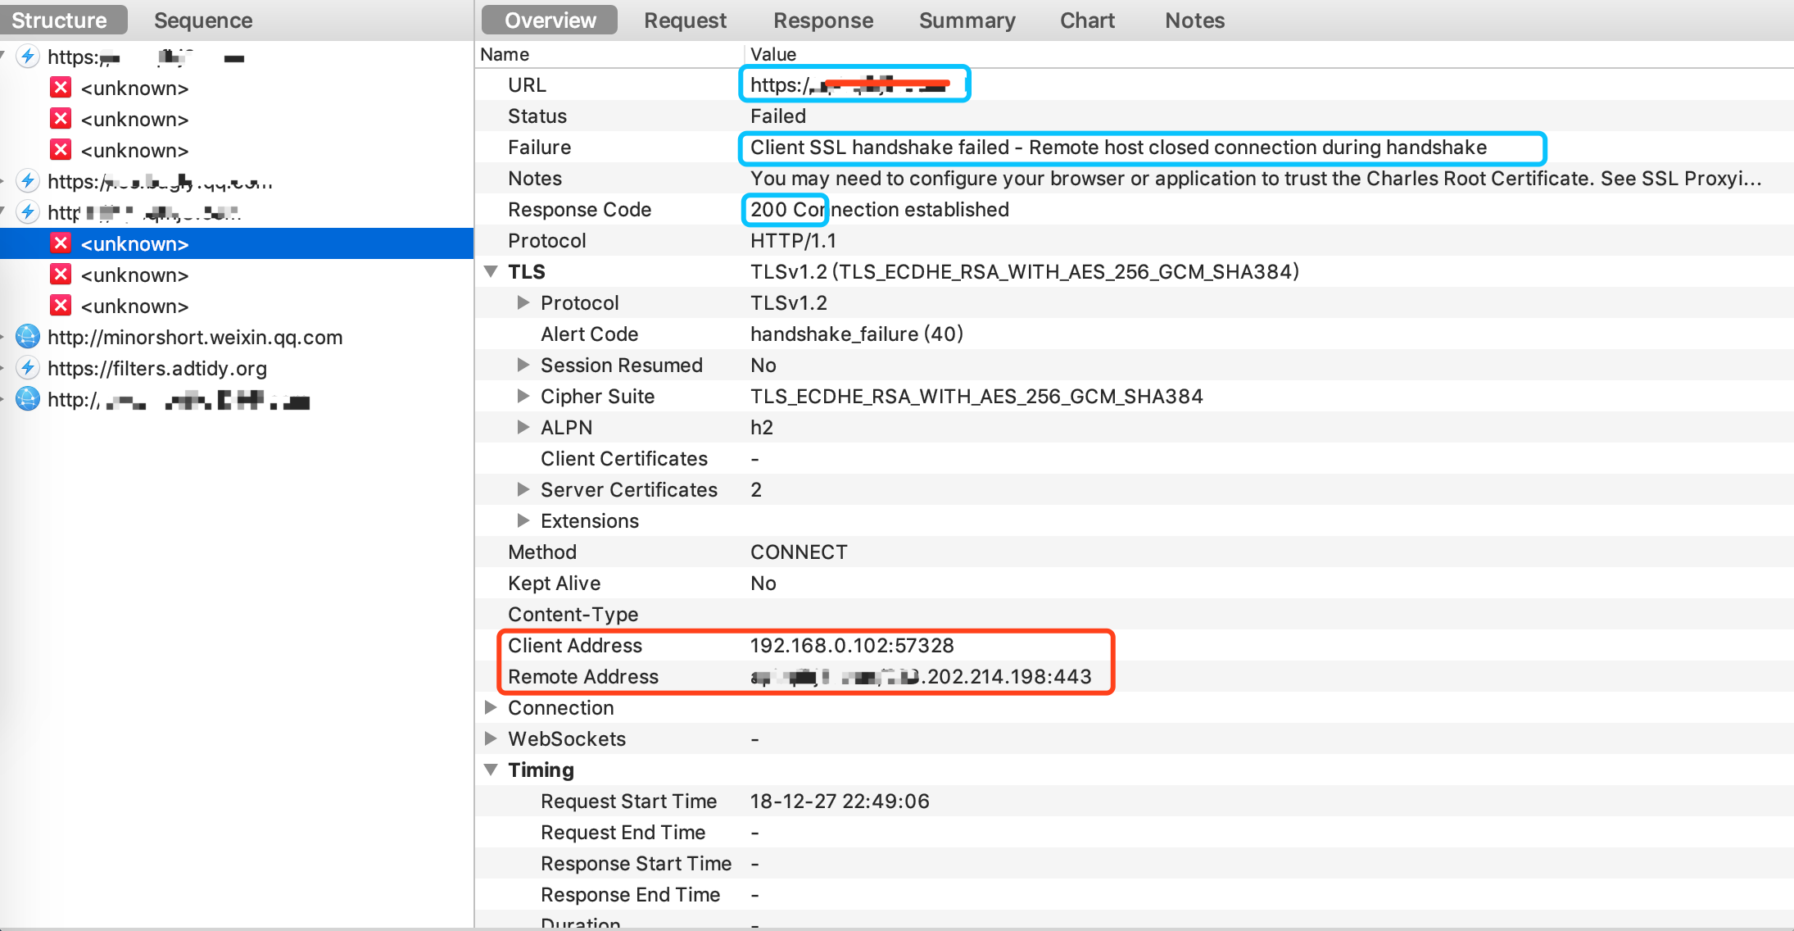Open the Response tab

[823, 20]
